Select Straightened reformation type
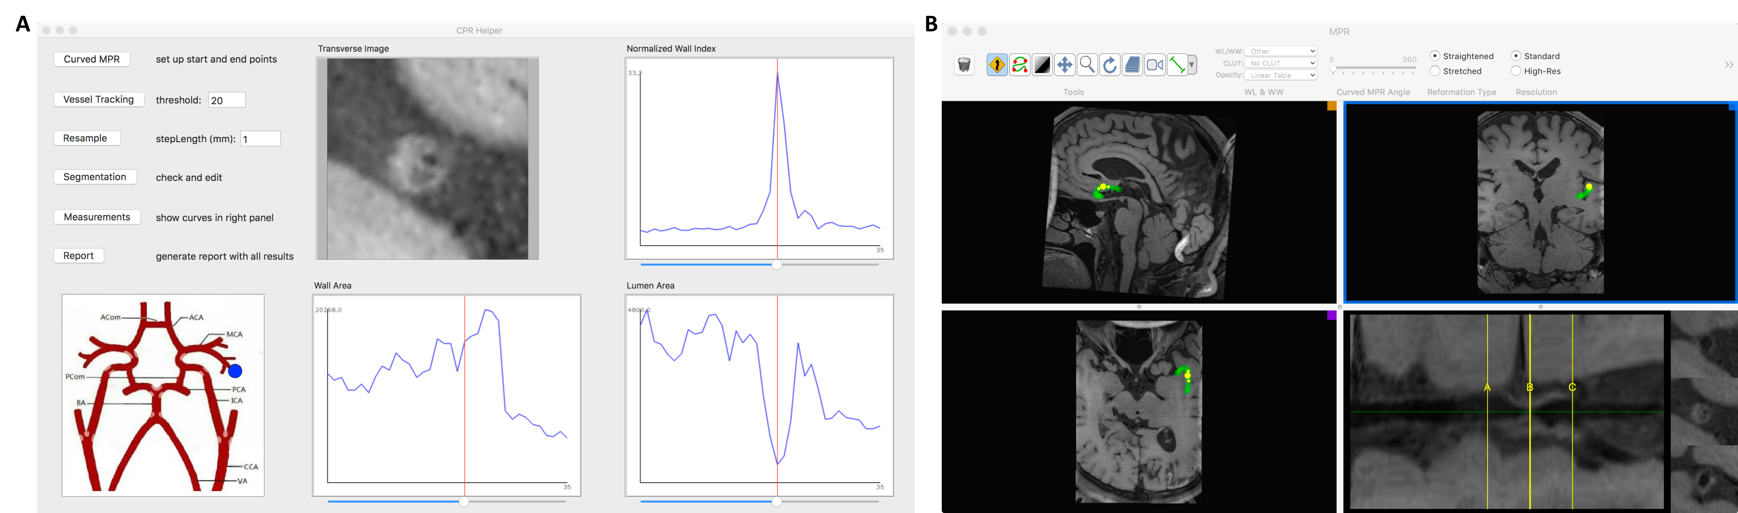Screen dimensions: 1738x513 [1435, 56]
